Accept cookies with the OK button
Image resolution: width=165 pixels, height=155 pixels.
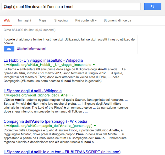pyautogui.click(x=9, y=49)
